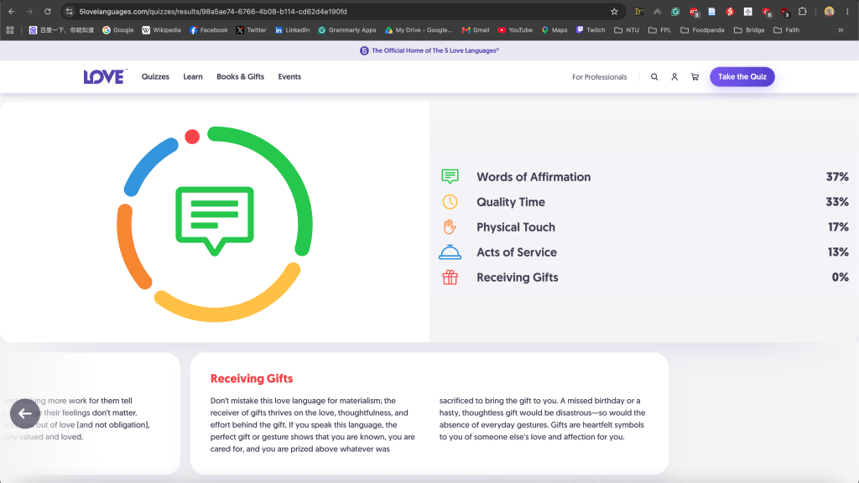Screen dimensions: 859x483
Task: Click the Physical Touch label
Action: point(516,227)
